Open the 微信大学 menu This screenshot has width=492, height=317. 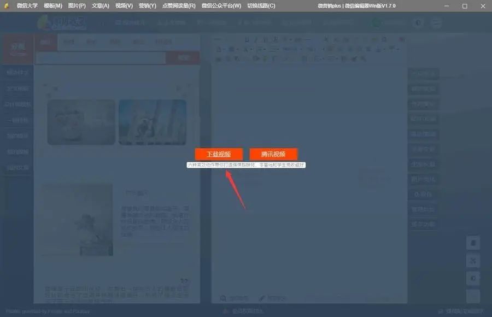point(27,5)
